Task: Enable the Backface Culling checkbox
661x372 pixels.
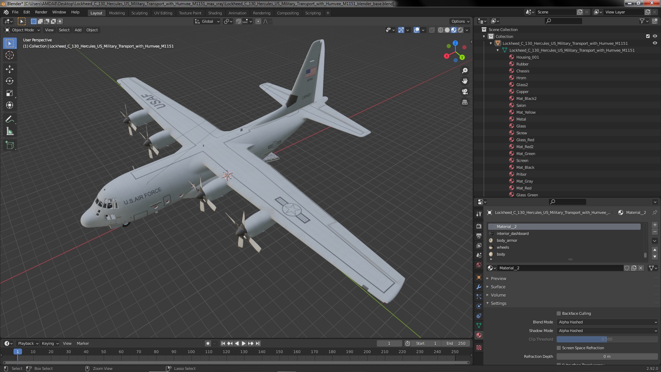Action: (x=559, y=313)
